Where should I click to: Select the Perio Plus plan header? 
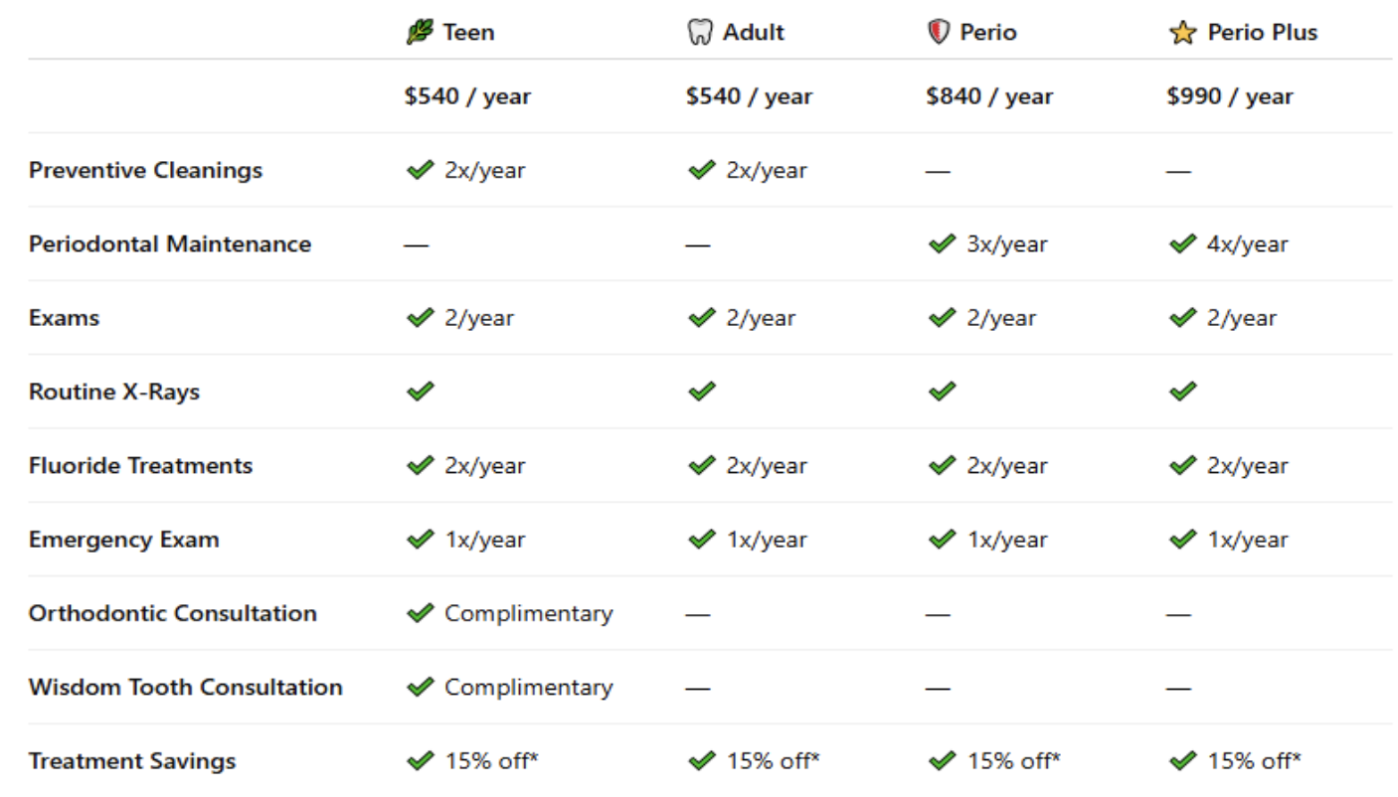1262,33
